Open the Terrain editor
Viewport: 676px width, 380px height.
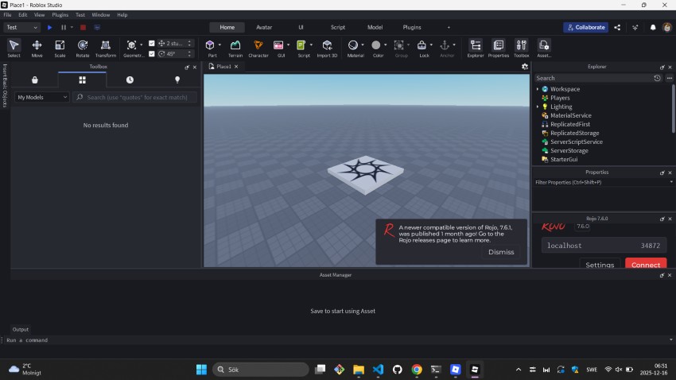tap(235, 48)
